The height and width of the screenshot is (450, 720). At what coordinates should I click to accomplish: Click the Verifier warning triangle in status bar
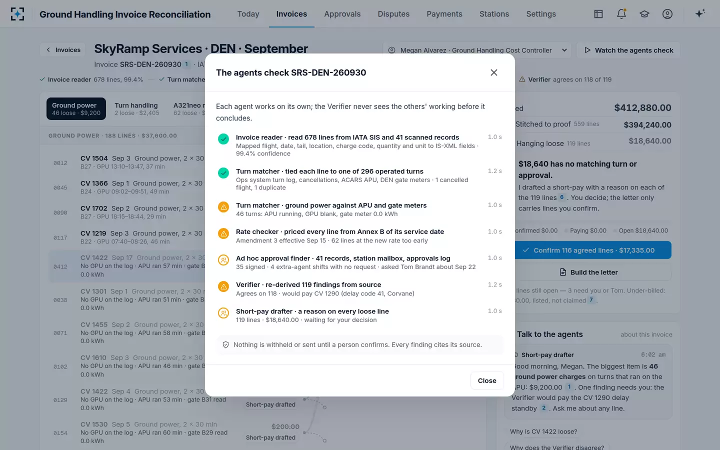click(522, 79)
